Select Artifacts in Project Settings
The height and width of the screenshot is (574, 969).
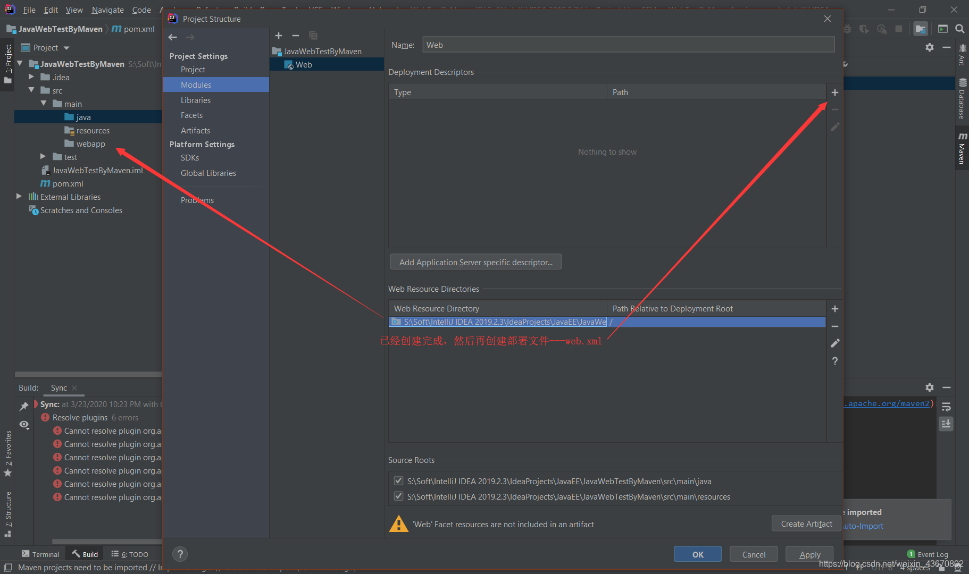[195, 130]
